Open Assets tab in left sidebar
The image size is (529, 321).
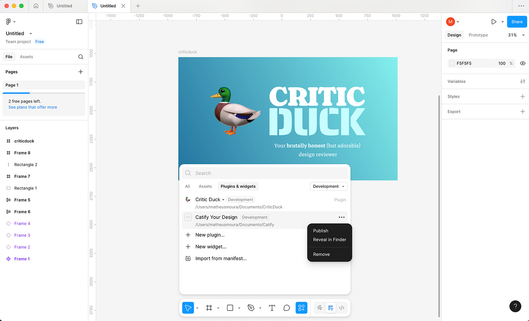tap(27, 57)
